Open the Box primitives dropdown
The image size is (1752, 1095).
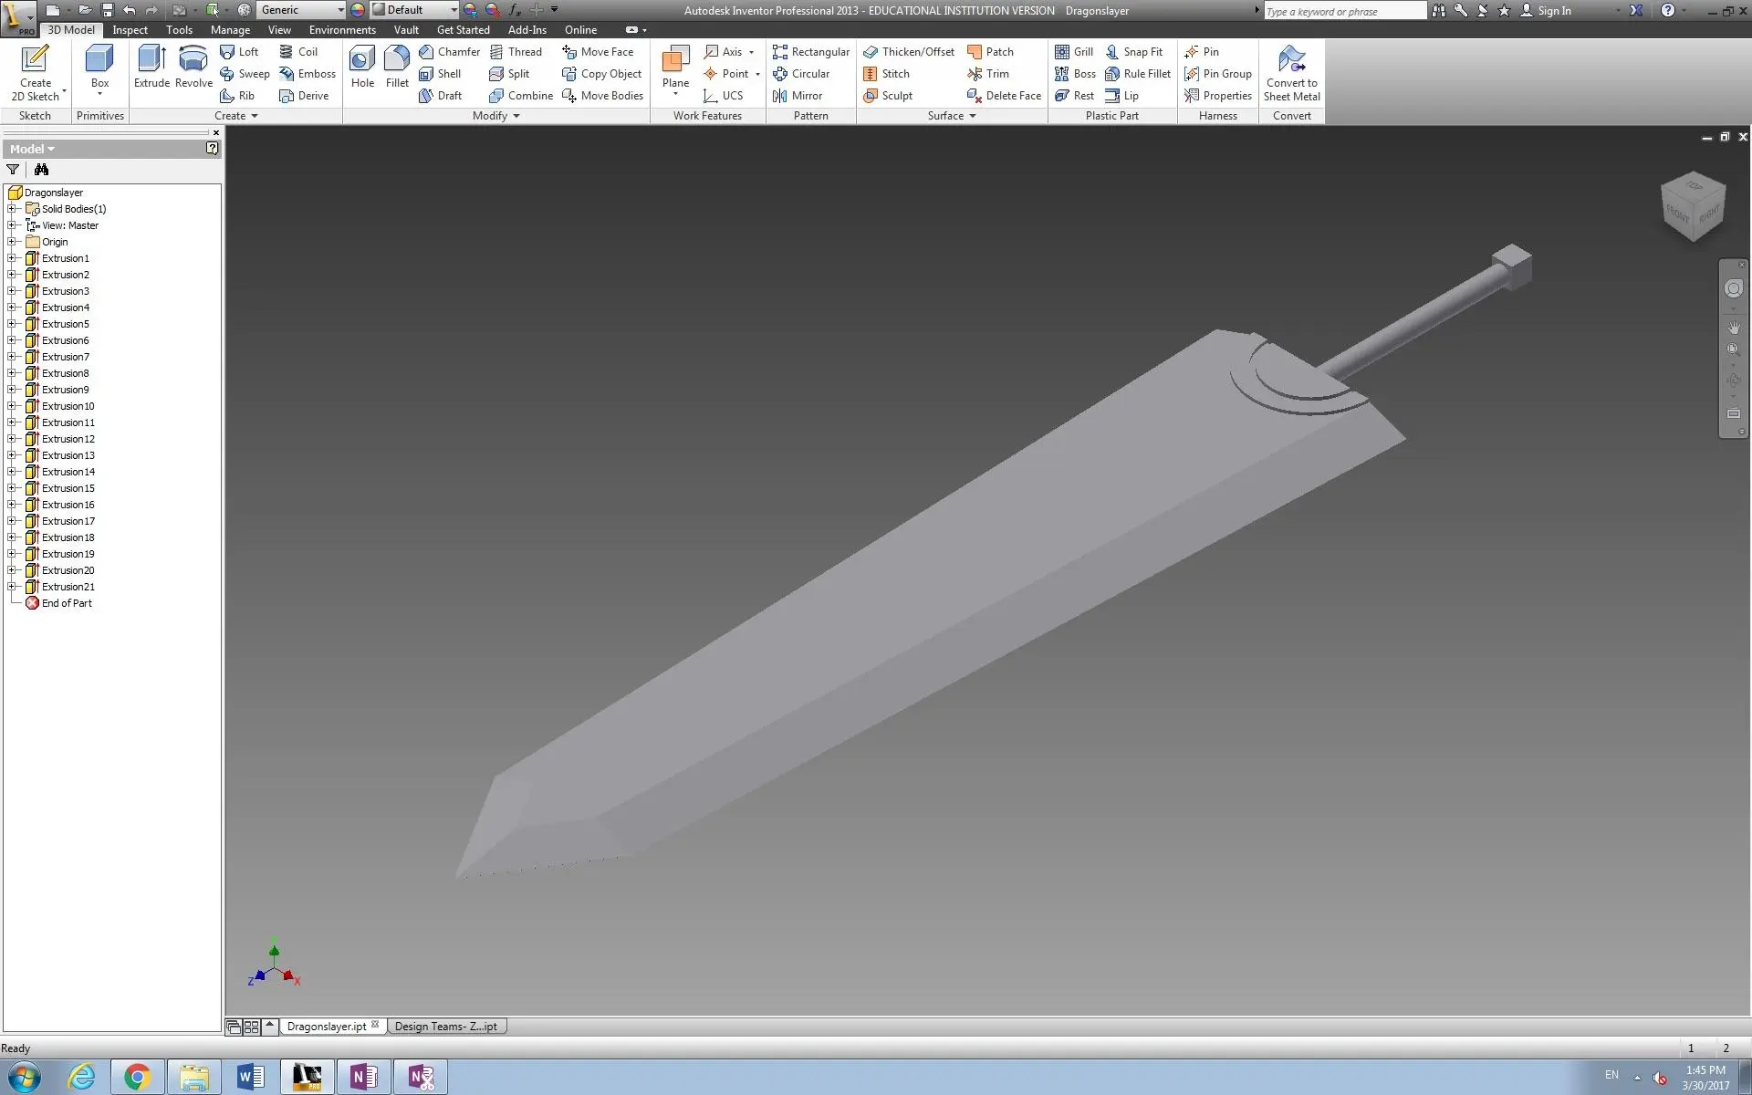tap(99, 94)
